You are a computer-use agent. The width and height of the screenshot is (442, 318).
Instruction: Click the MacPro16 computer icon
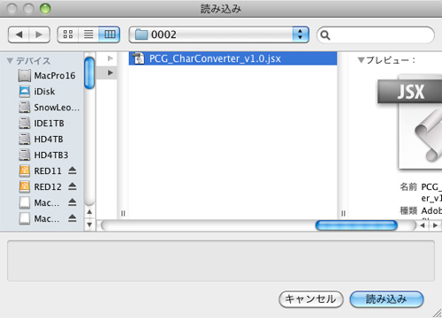pos(25,76)
